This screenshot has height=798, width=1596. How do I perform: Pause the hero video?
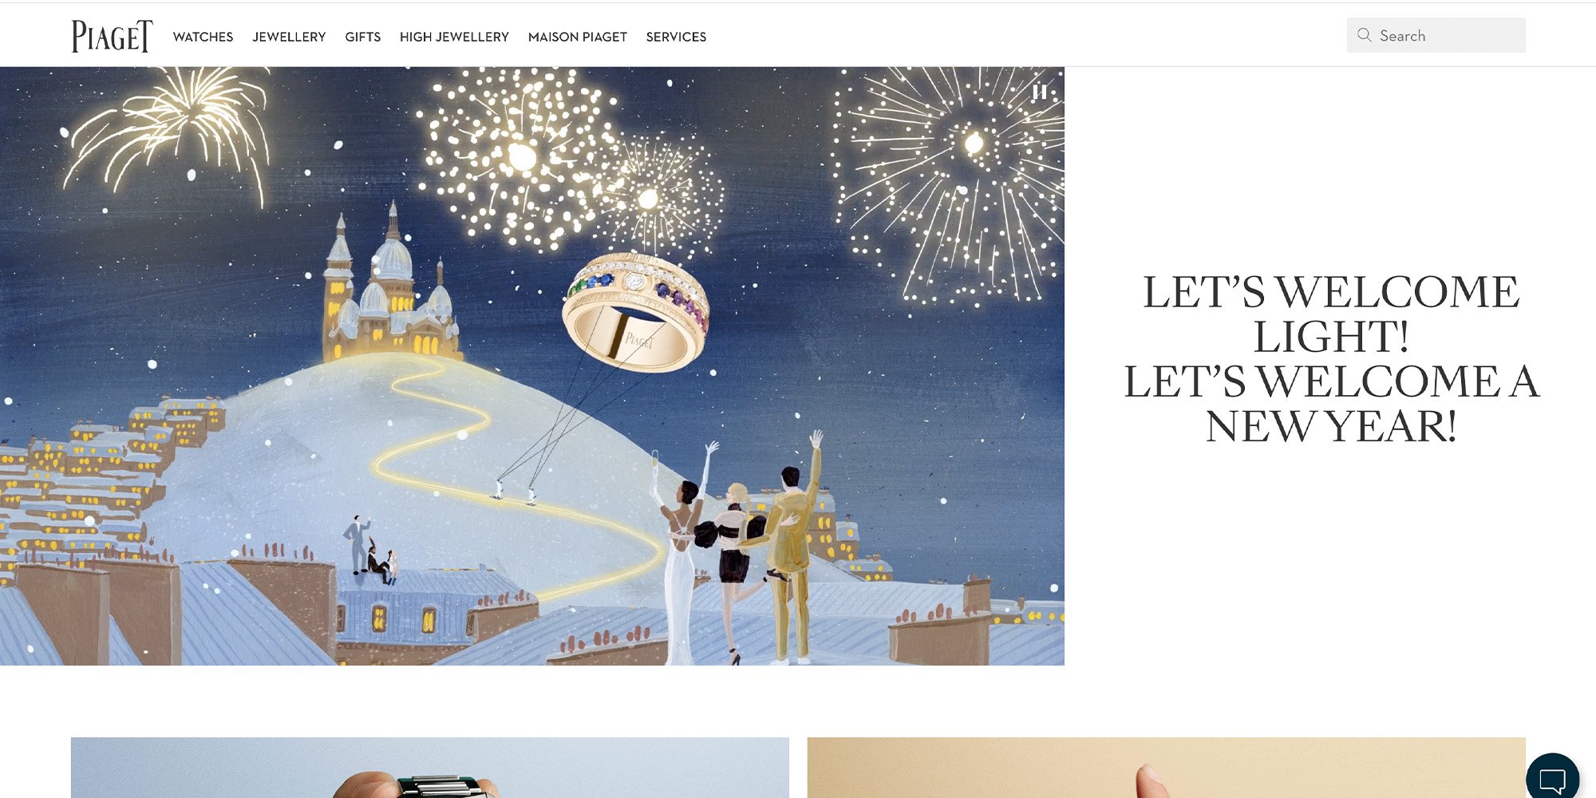[x=1039, y=92]
